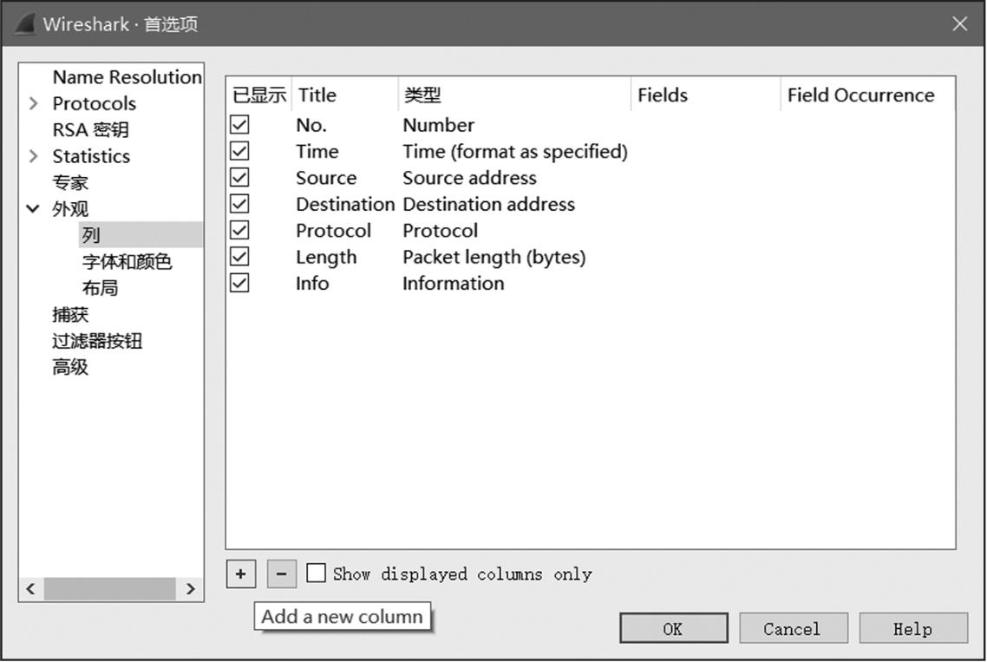Click the 已显示 column header
The image size is (987, 662).
click(x=258, y=95)
